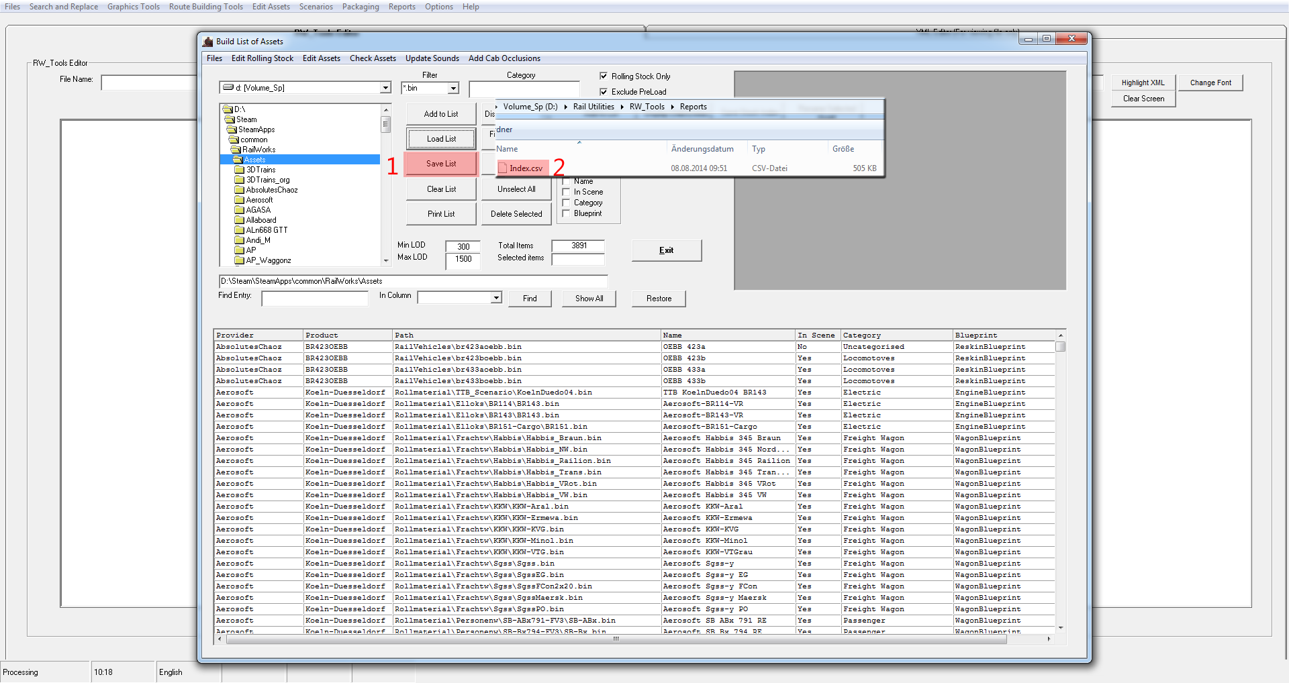Close the Build List of Assets dialog
The height and width of the screenshot is (683, 1289).
click(x=1071, y=39)
